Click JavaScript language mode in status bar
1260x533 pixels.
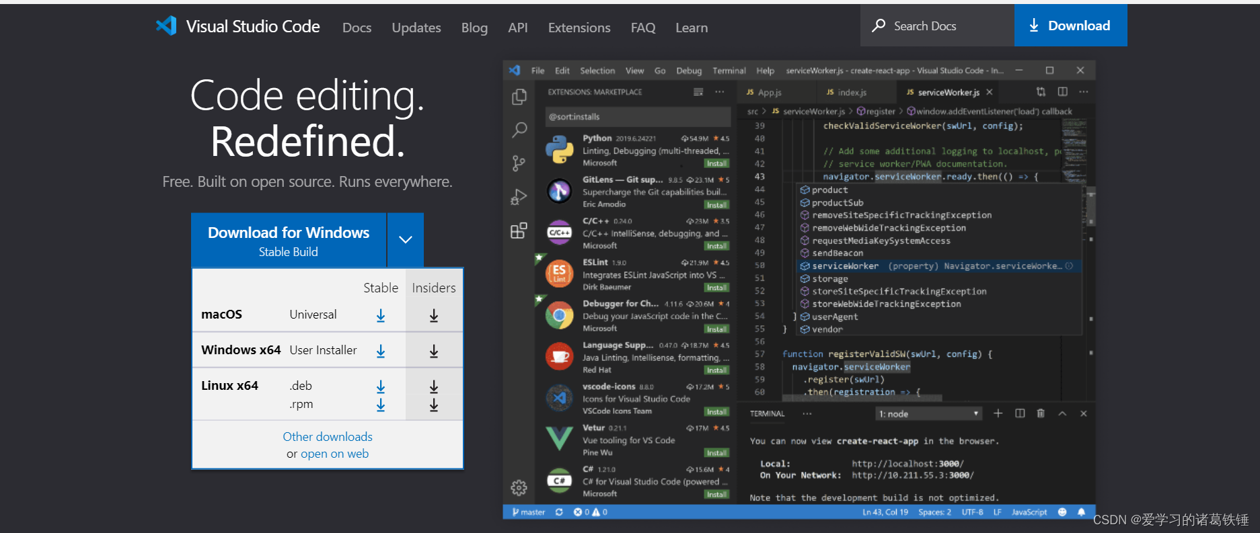(1029, 512)
